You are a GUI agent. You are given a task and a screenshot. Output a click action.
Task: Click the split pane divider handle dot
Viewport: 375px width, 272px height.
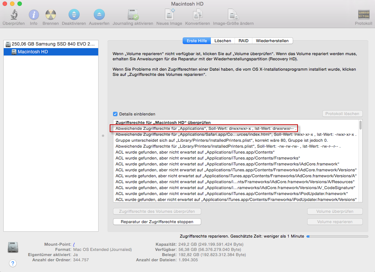(103, 136)
